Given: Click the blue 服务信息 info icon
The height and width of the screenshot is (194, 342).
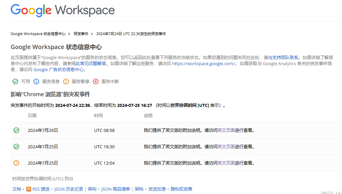Looking at the screenshot, I should coord(36,81).
